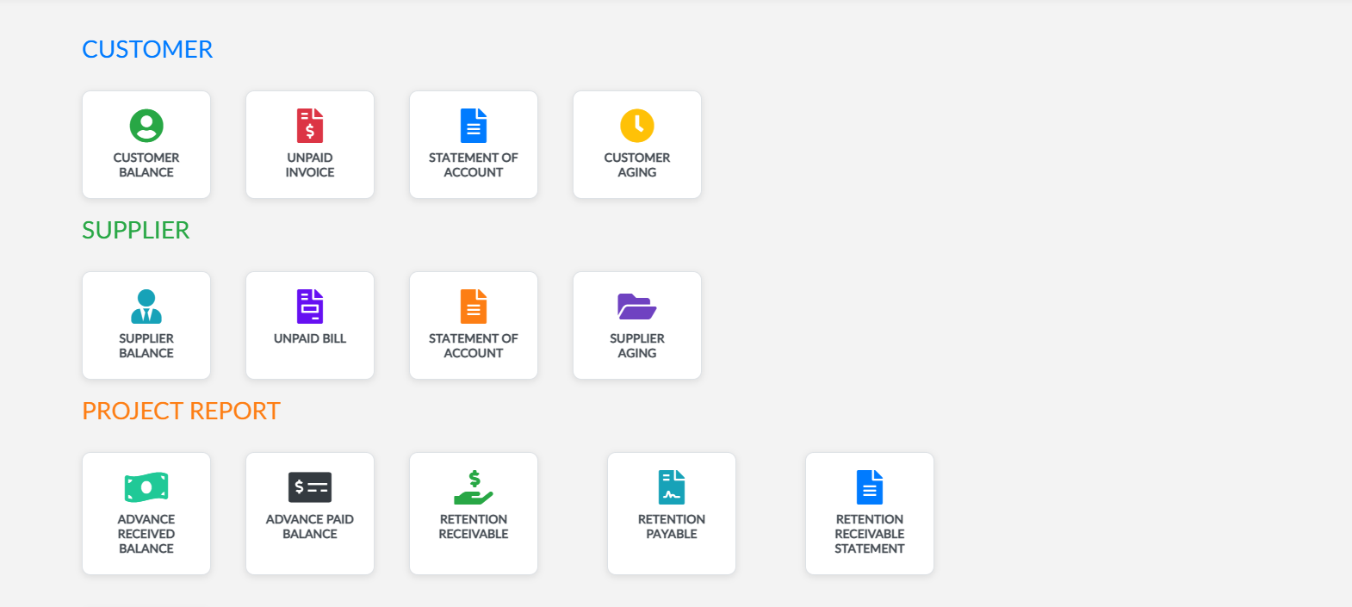This screenshot has height=607, width=1352.
Task: Click the yellow clock Customer Aging icon
Action: 637,126
